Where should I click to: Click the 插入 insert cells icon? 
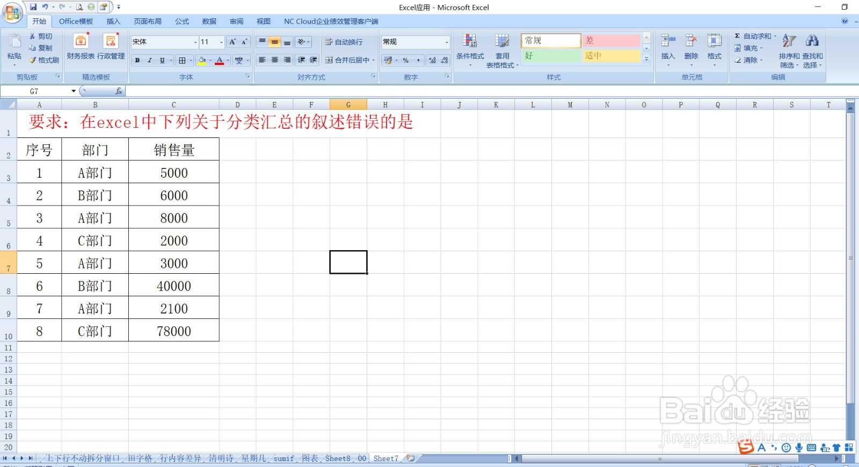click(x=668, y=41)
